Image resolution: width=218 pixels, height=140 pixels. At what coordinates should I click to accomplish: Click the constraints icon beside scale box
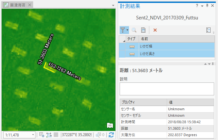tap(42, 135)
